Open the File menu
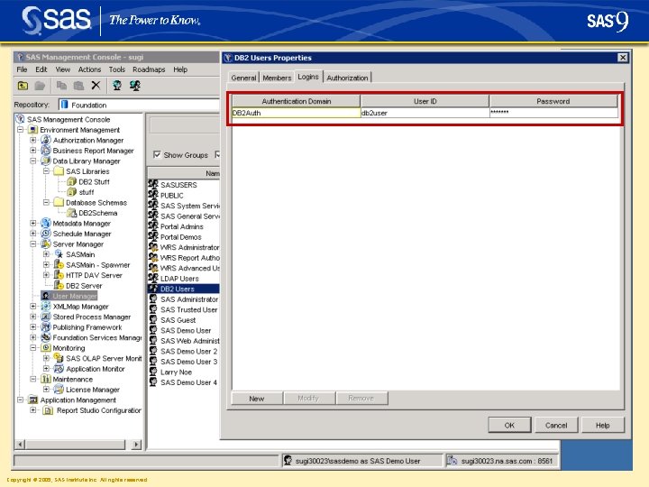Viewport: 649px width, 487px height. 22,69
